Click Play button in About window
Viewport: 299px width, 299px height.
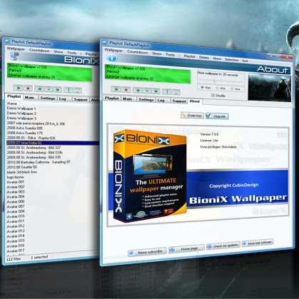point(116,89)
